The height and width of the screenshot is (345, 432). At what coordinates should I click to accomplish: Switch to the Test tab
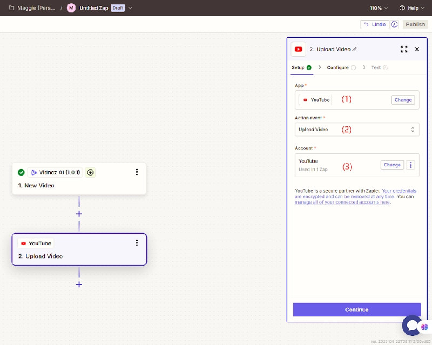click(x=376, y=67)
